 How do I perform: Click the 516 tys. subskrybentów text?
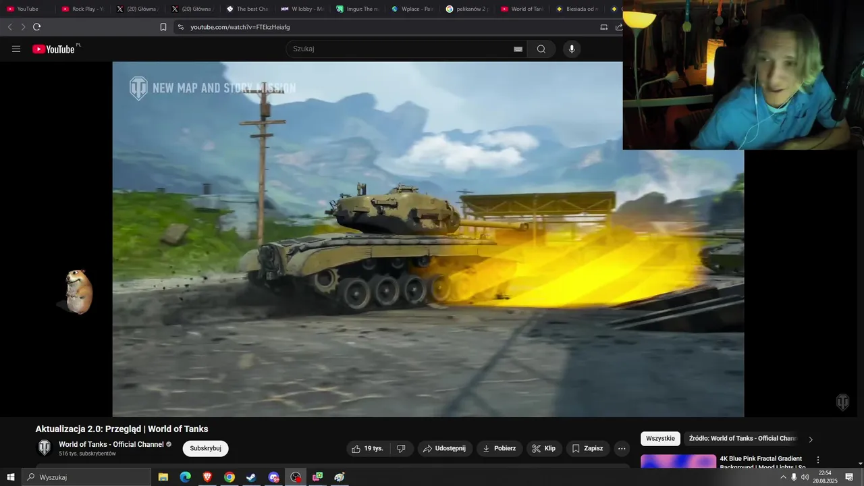pyautogui.click(x=87, y=454)
